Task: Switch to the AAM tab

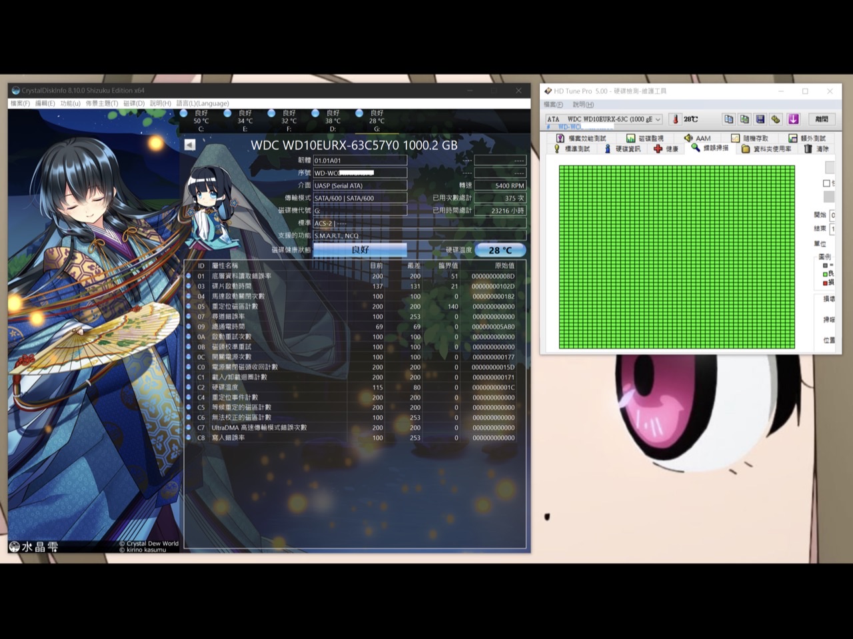Action: (697, 138)
